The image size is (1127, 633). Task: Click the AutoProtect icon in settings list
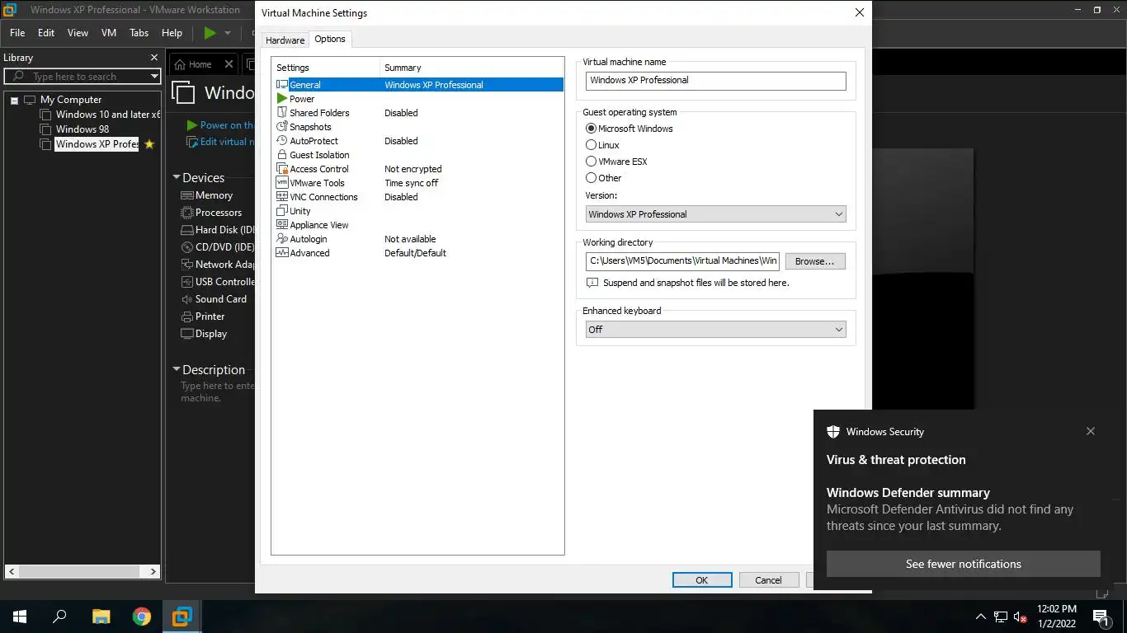coord(282,141)
